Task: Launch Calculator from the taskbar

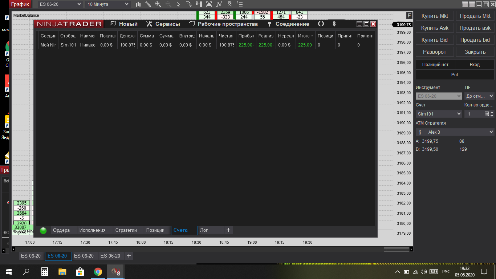Action: click(45, 271)
